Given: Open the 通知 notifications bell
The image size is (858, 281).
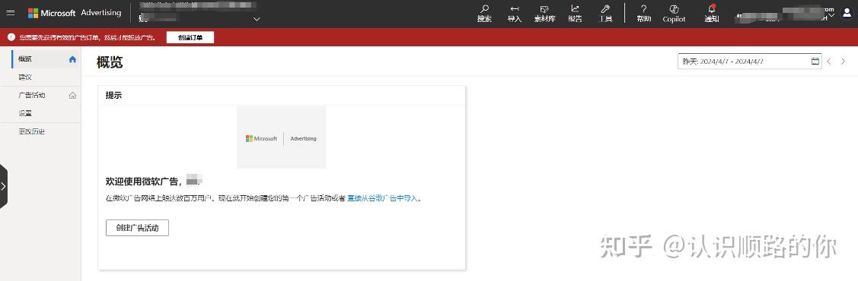Looking at the screenshot, I should (711, 14).
